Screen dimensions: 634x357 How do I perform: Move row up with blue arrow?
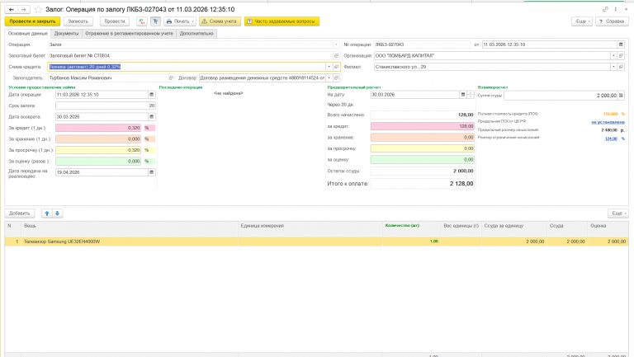pos(47,214)
